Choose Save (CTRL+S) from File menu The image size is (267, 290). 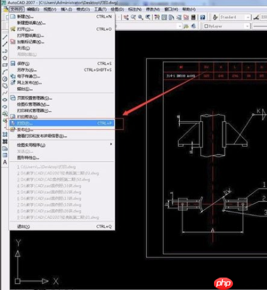(62, 63)
